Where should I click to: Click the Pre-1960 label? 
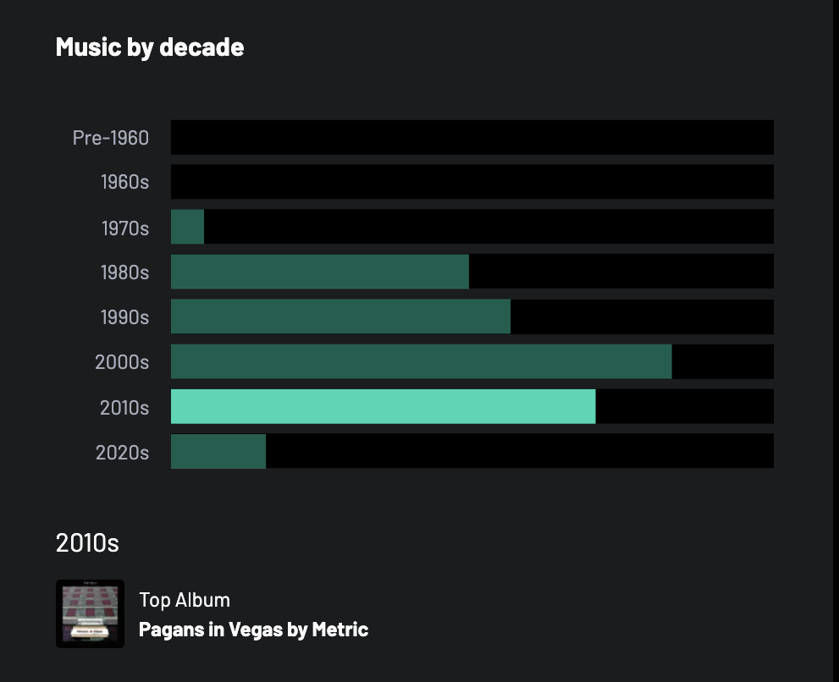[x=111, y=137]
